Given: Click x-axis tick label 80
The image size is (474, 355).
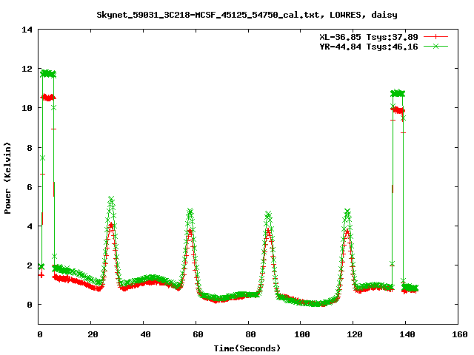Looking at the screenshot, I should pyautogui.click(x=250, y=334).
